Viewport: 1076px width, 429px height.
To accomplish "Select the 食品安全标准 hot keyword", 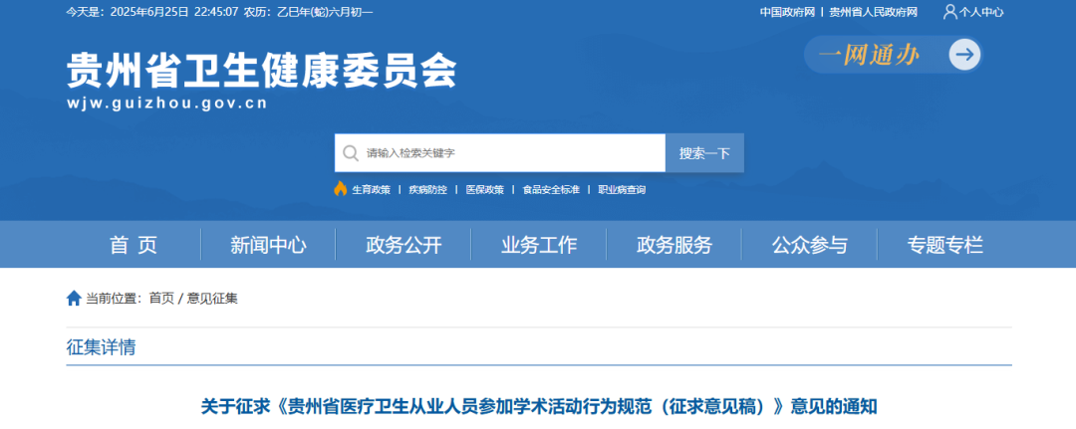I will (551, 190).
